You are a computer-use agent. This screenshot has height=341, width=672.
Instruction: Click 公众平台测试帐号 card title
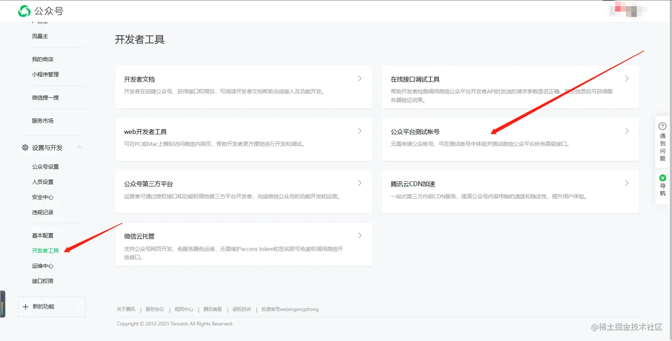point(415,132)
